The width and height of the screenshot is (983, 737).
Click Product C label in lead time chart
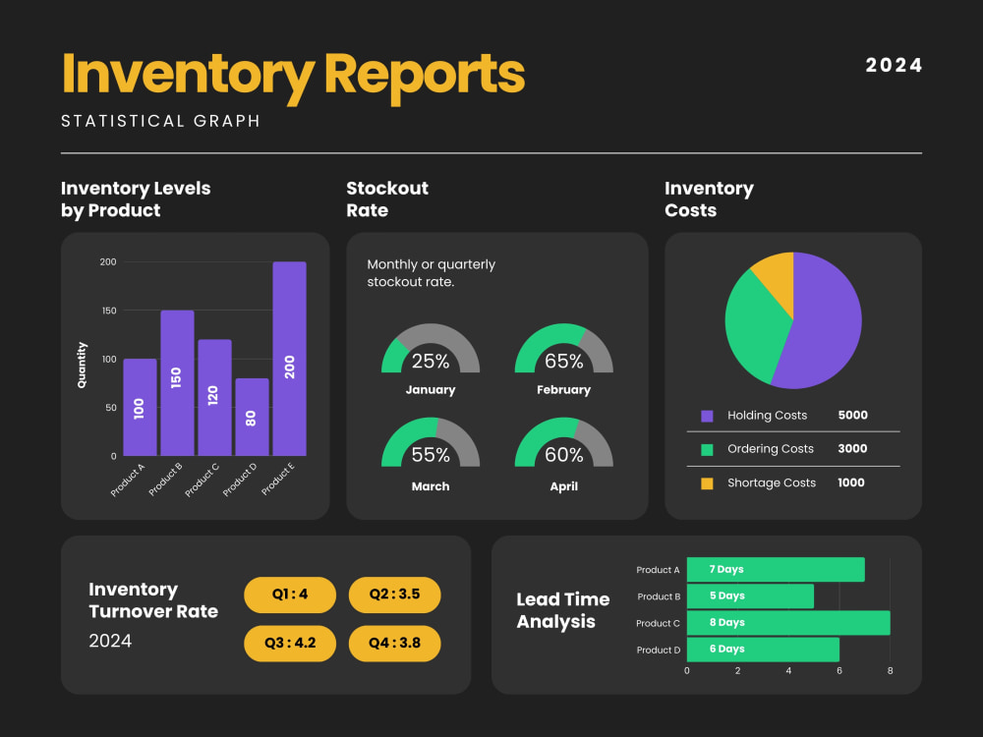[x=658, y=623]
